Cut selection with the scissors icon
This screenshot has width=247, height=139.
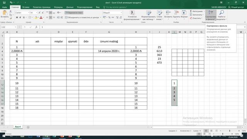tap(10, 12)
